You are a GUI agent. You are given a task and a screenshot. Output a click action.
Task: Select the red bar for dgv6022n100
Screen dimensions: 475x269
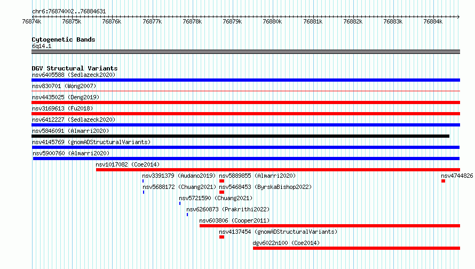pyautogui.click(x=357, y=248)
